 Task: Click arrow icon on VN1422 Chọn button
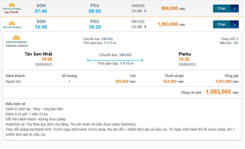click(235, 24)
